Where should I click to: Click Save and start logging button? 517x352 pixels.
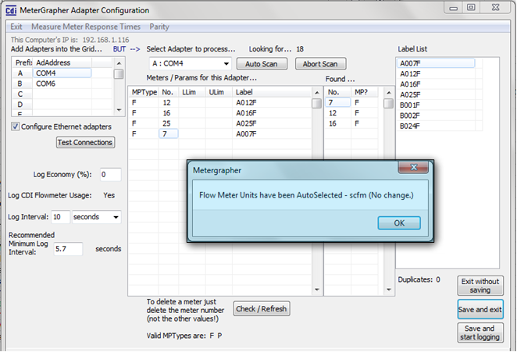pos(480,332)
